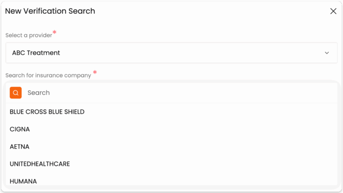Click the red asterisk beside provider label

coord(54,33)
